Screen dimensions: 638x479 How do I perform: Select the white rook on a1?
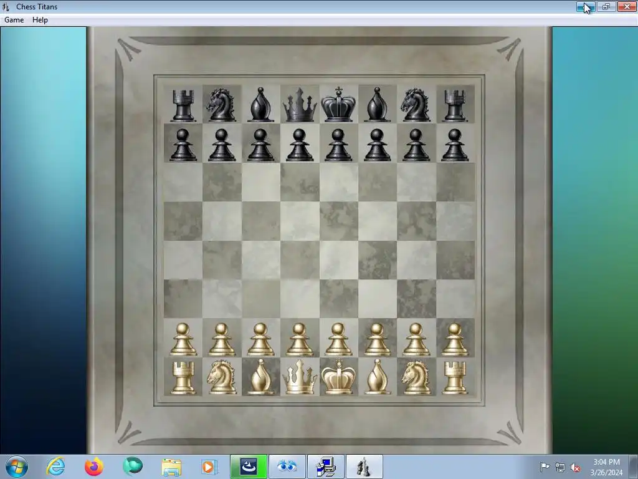183,379
